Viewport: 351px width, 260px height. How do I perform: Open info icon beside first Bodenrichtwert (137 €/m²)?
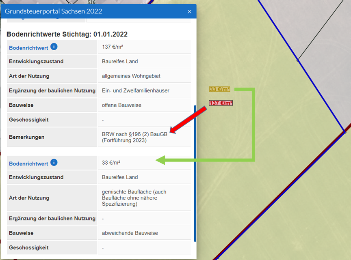(x=54, y=47)
